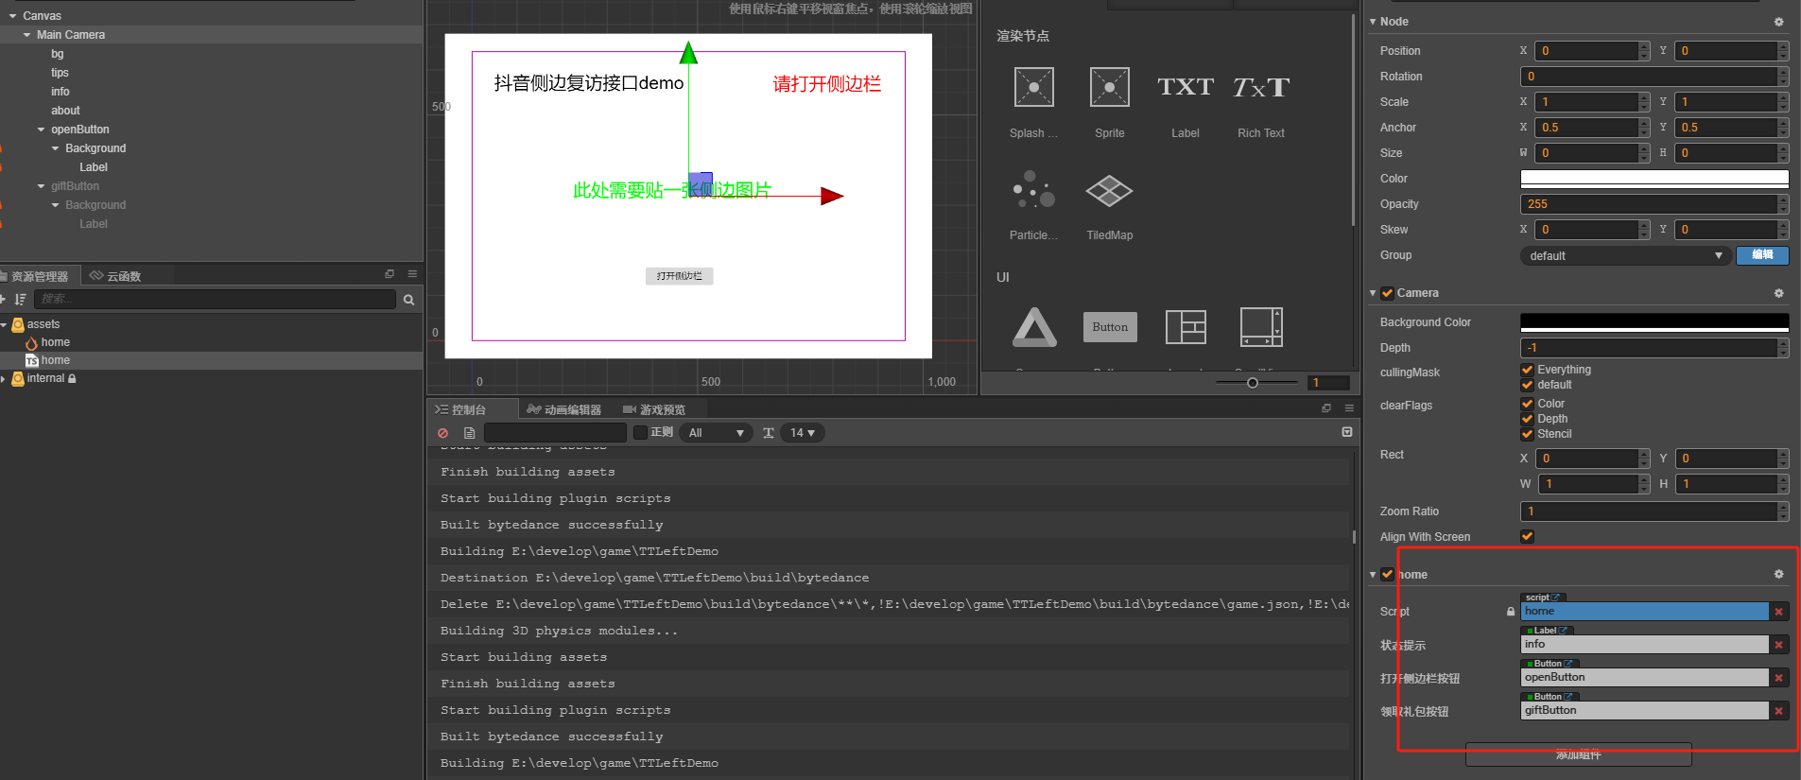1801x780 pixels.
Task: Choose the ScrollView UI node icon
Action: point(1261,327)
